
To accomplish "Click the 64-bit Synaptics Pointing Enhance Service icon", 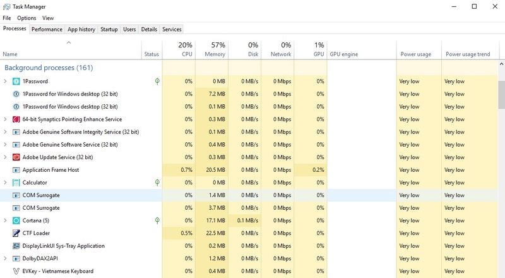I will [x=16, y=119].
